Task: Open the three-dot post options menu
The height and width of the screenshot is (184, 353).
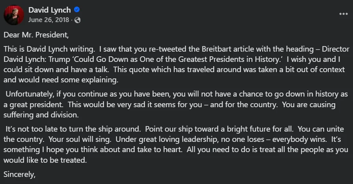Action: coord(343,14)
